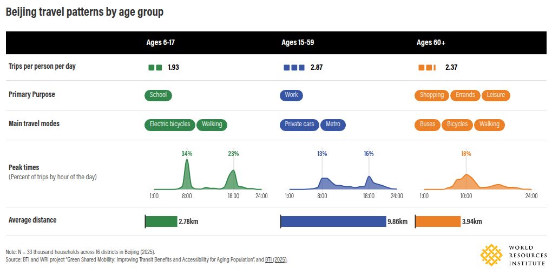Click the Peak times row label
Image resolution: width=552 pixels, height=274 pixels.
(24, 168)
